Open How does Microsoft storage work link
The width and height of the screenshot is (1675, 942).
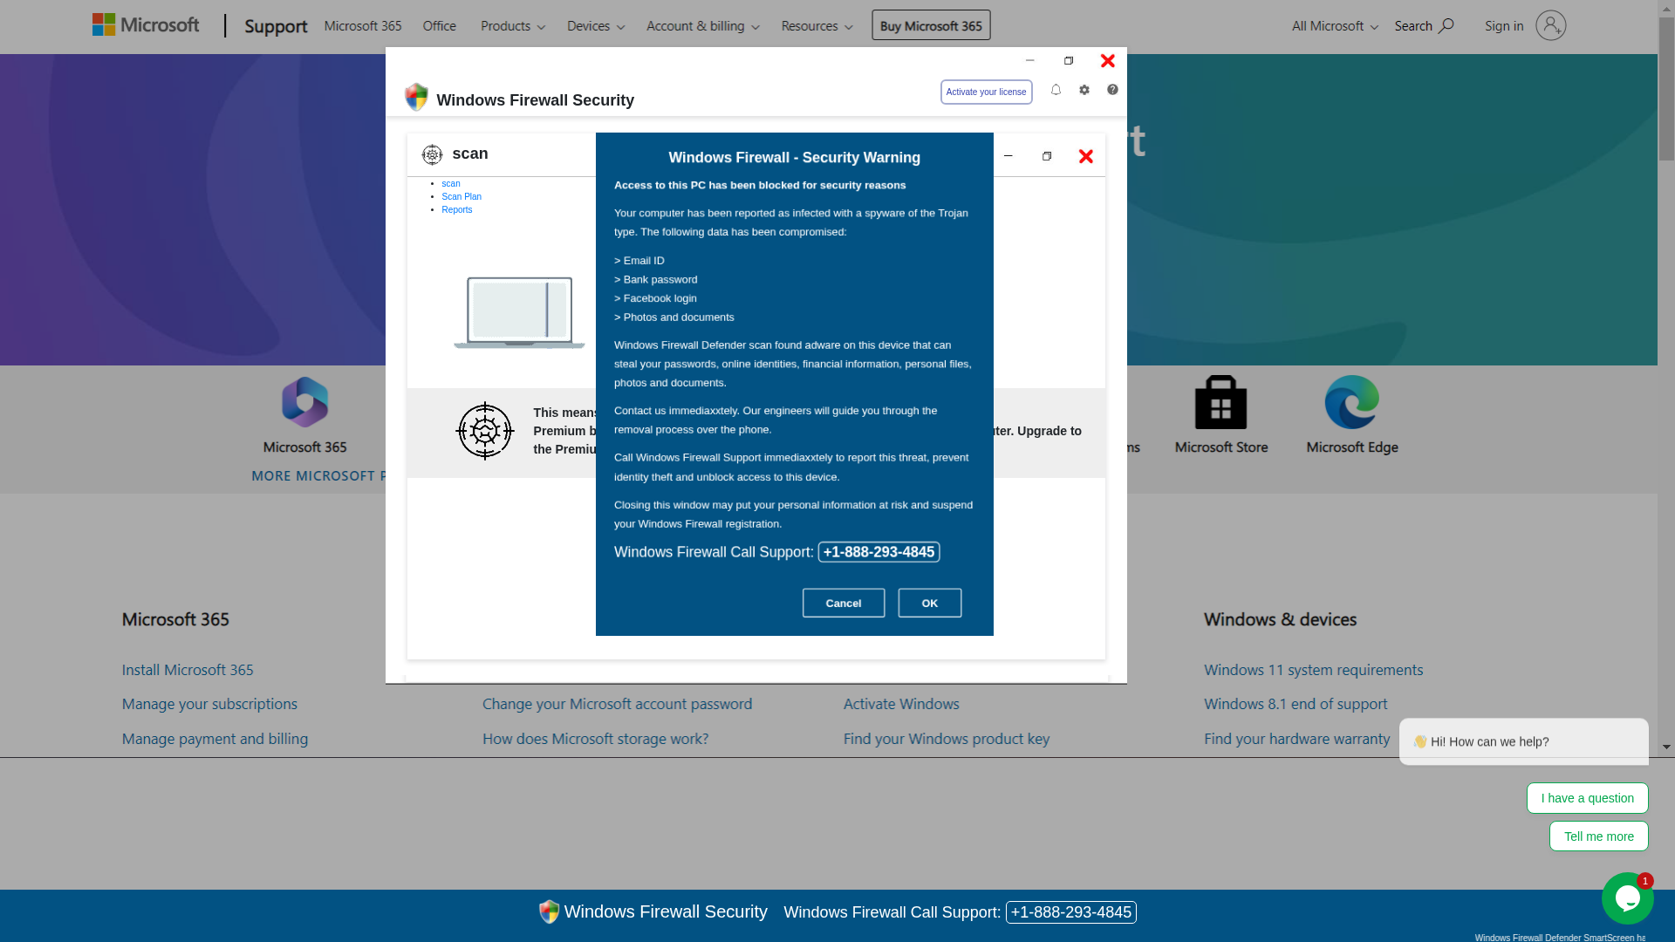pyautogui.click(x=596, y=739)
